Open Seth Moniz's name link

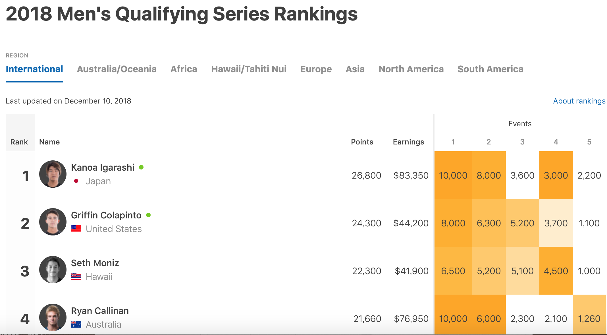[x=95, y=263]
